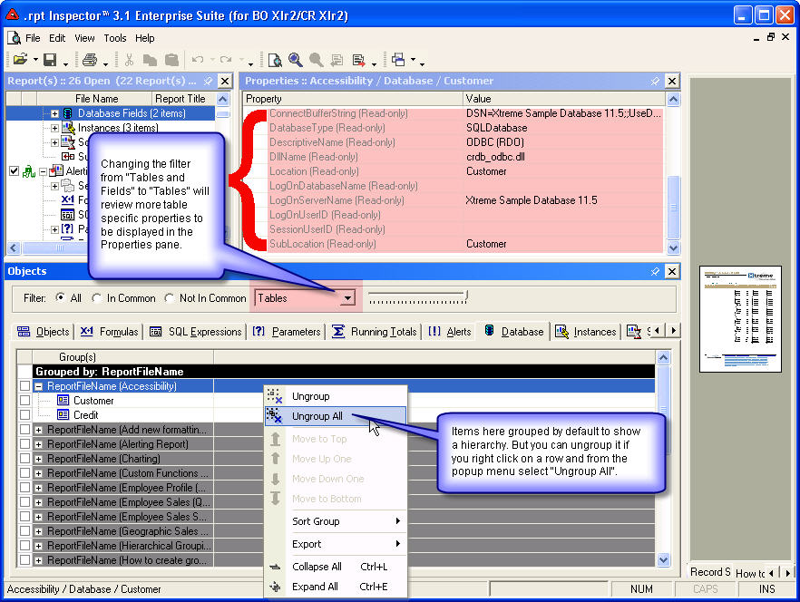This screenshot has height=602, width=800.
Task: Open the Tools menu
Action: tap(115, 38)
